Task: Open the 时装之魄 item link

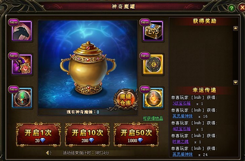Action: [x=180, y=142]
